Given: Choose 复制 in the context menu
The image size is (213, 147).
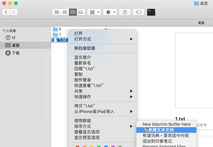Looking at the screenshot, I should [102, 74].
